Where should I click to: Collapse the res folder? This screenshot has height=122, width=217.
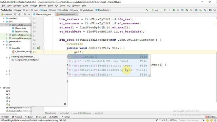point(4,45)
